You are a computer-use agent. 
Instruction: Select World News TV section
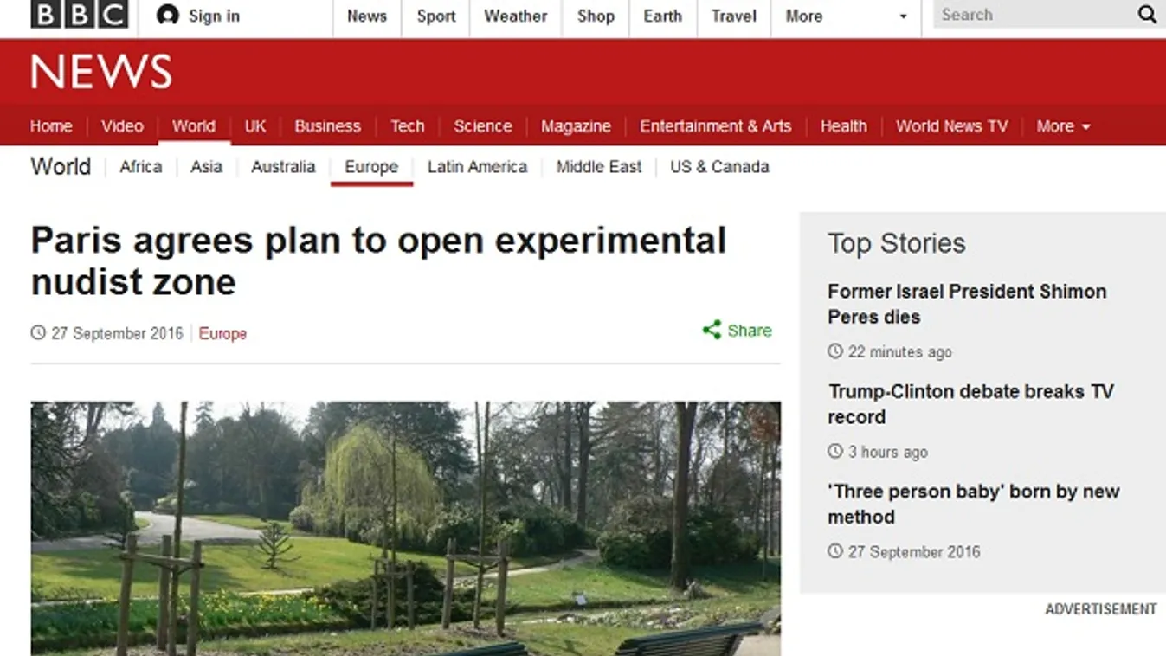pos(952,126)
